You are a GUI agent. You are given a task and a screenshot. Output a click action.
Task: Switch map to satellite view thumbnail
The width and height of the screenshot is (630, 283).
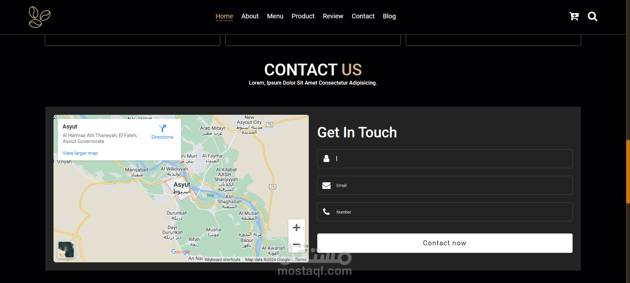66,250
